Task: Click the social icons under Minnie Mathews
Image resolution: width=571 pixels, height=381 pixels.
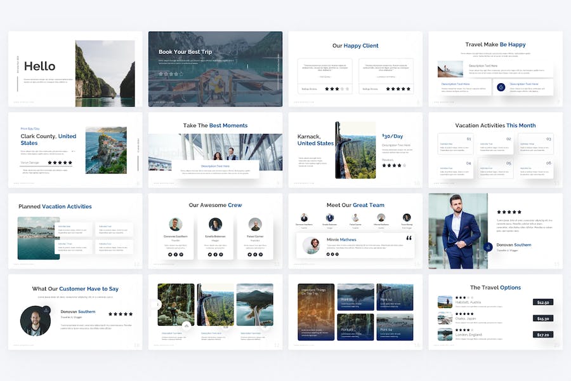Action: click(332, 254)
